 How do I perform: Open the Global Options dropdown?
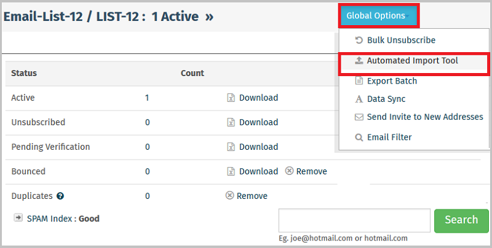point(378,16)
